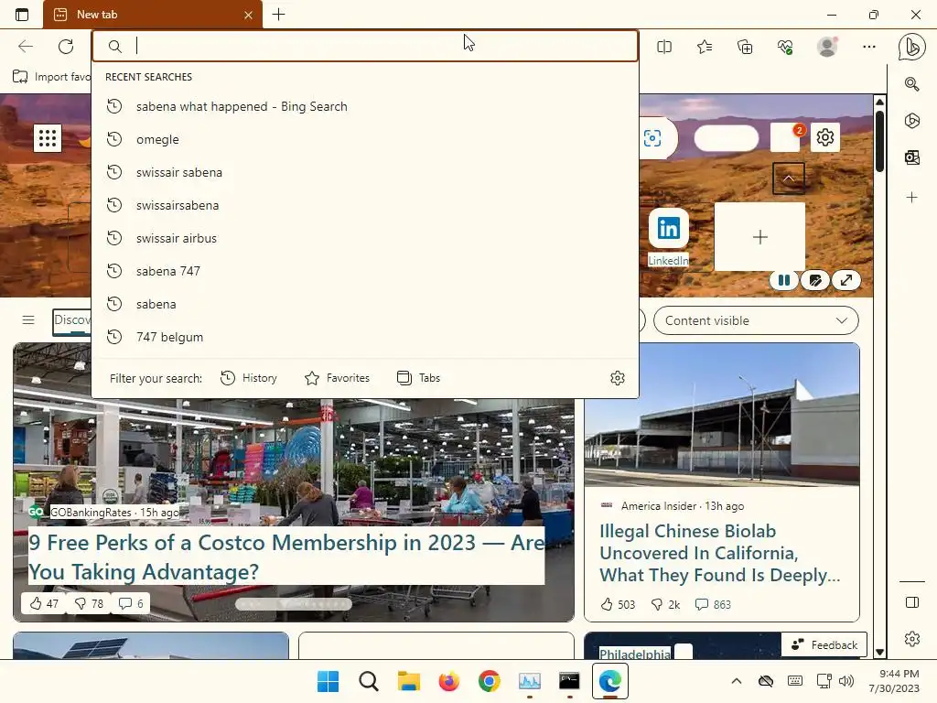This screenshot has width=937, height=703.
Task: Open Costco article's 6 comments
Action: [131, 603]
